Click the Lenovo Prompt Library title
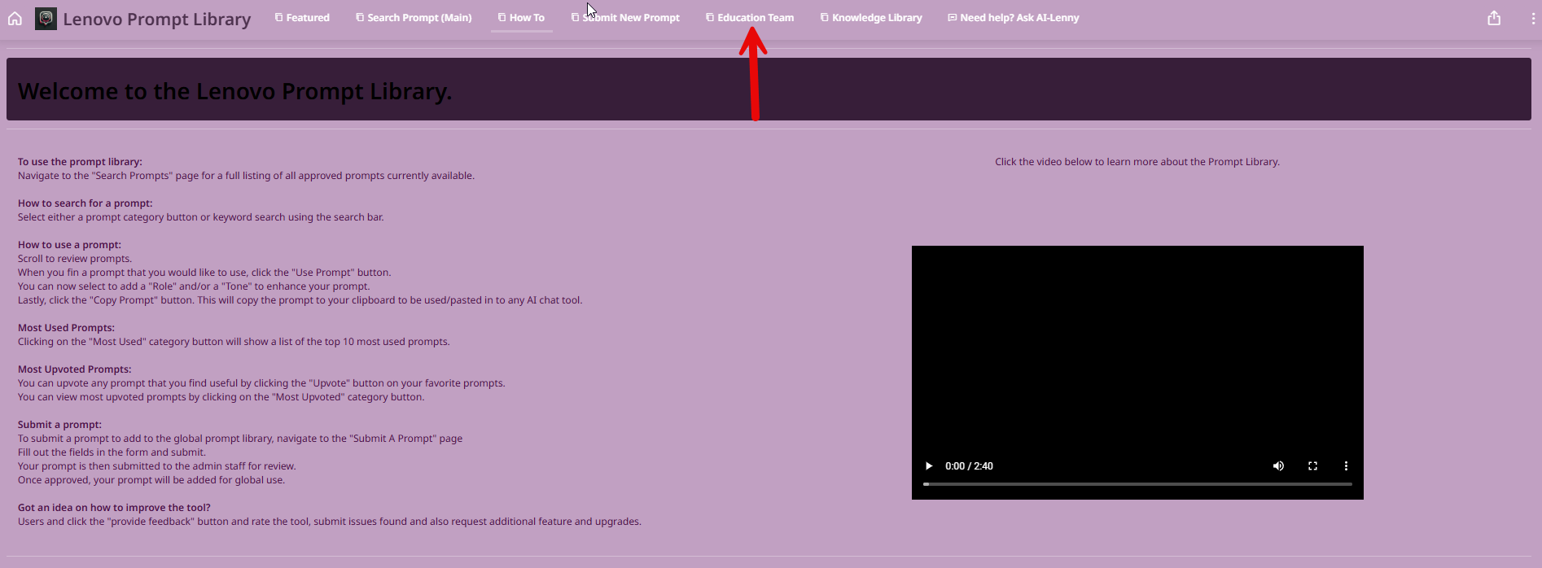 click(157, 19)
